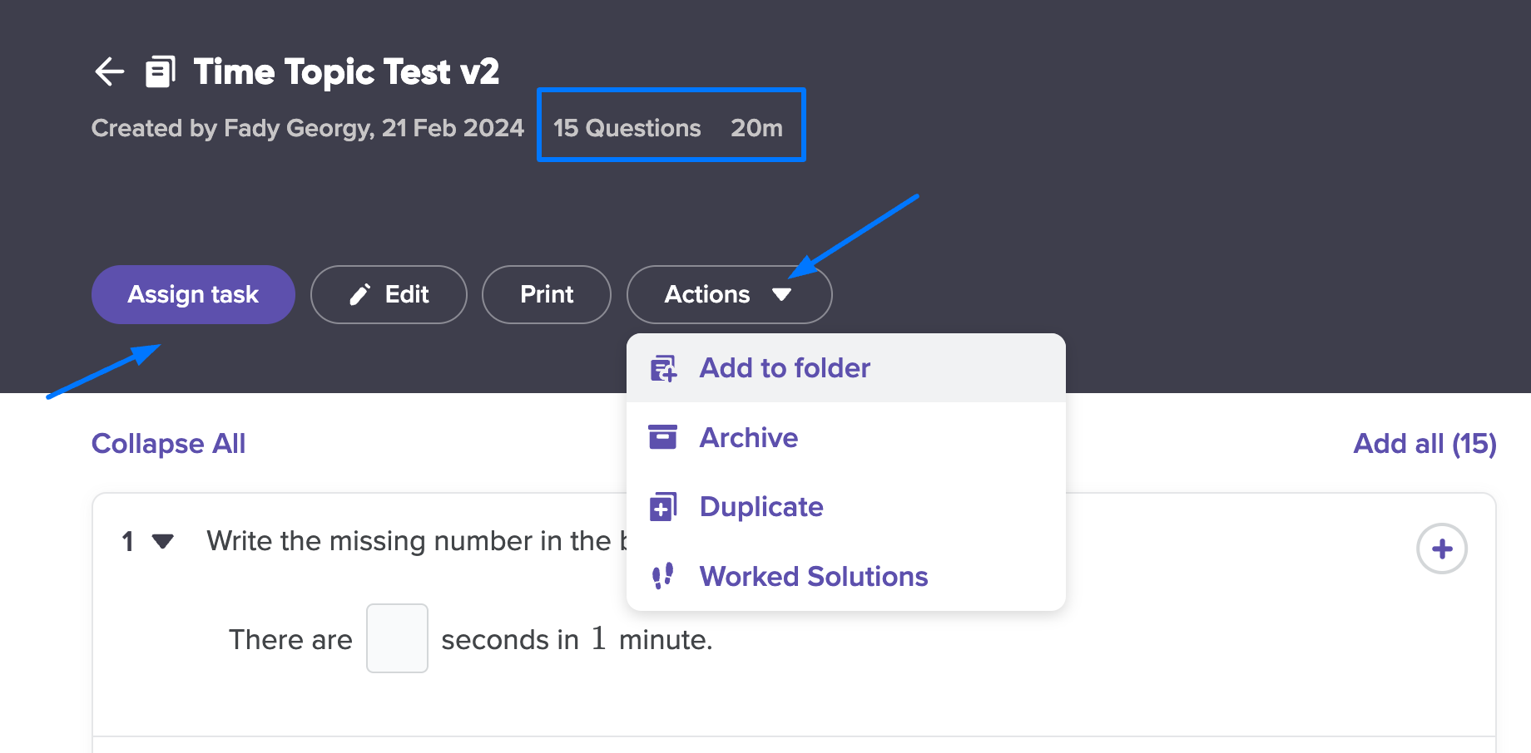Screen dimensions: 1531x753
Task: Go back using the left arrow icon
Action: coord(110,71)
